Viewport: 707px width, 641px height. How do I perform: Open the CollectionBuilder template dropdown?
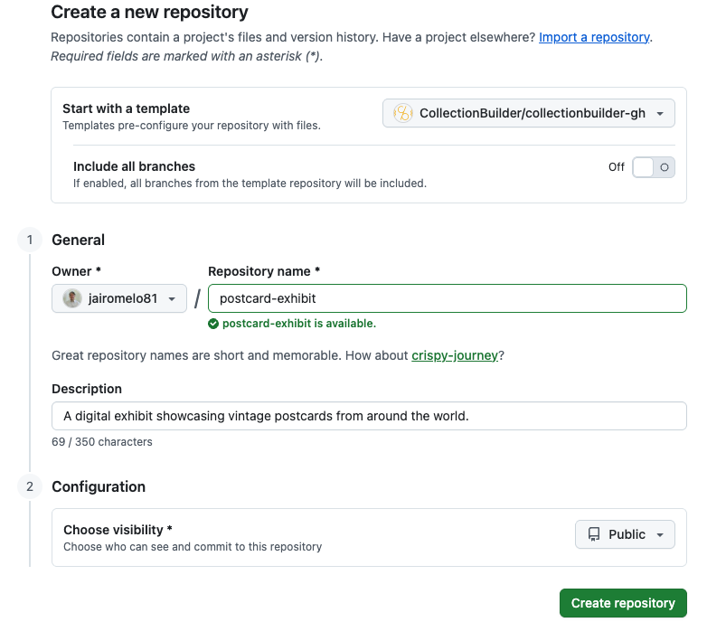tap(529, 113)
